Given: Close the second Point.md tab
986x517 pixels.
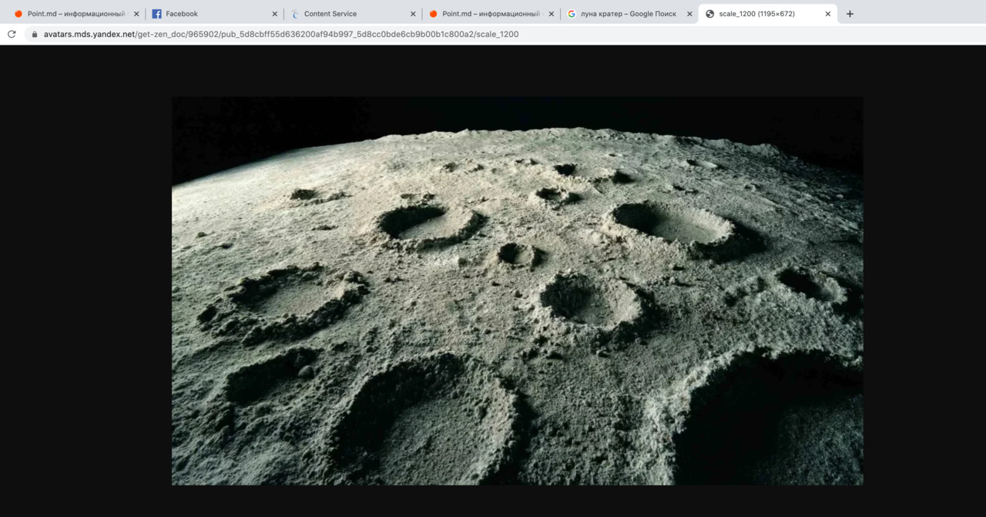Looking at the screenshot, I should (552, 14).
